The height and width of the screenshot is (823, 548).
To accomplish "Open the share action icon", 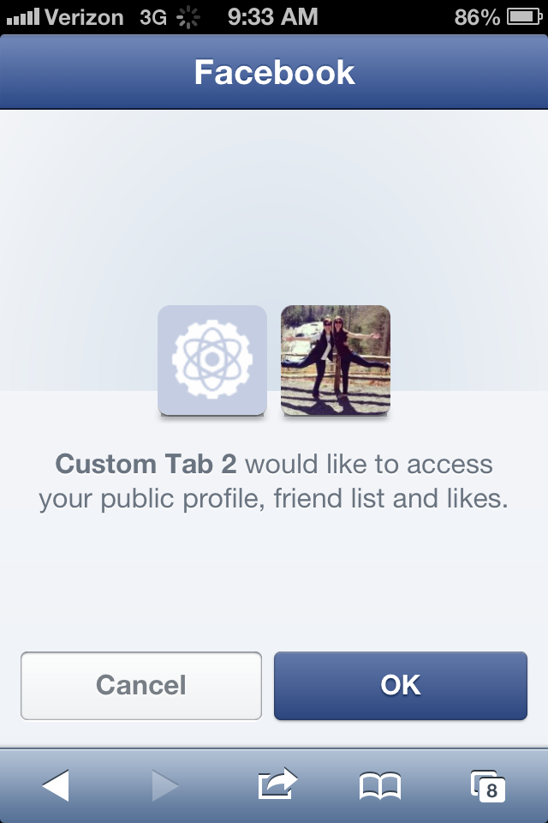I will (277, 784).
